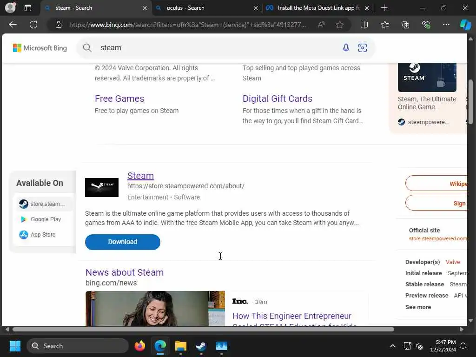Viewport: 476px width, 357px height.
Task: Open the favorites list
Action: 385,25
